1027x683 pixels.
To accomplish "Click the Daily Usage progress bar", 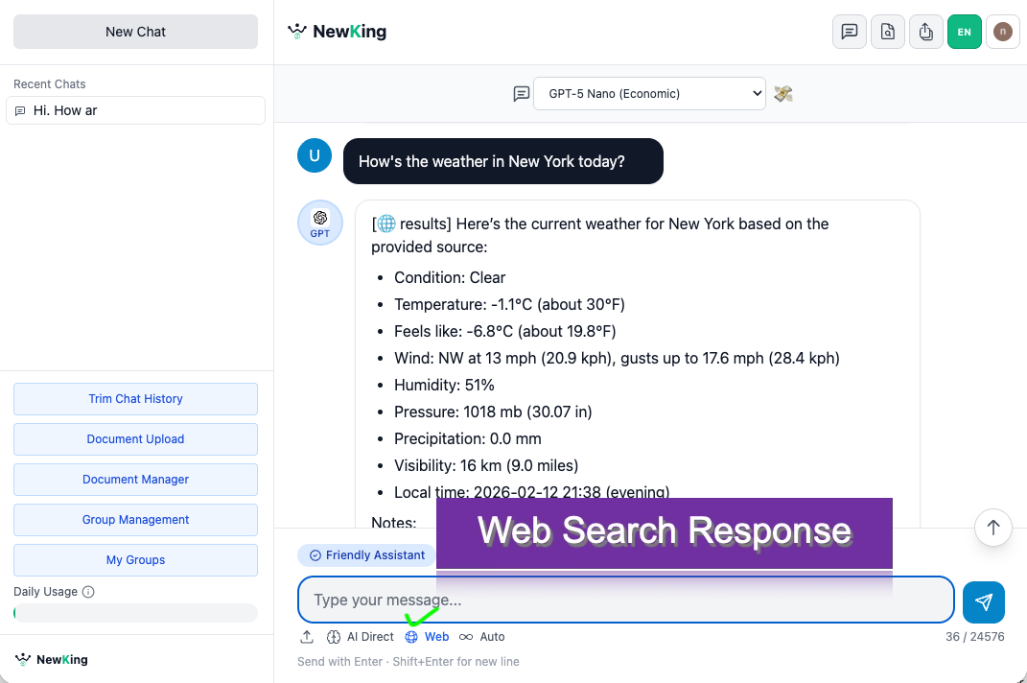I will (x=135, y=612).
